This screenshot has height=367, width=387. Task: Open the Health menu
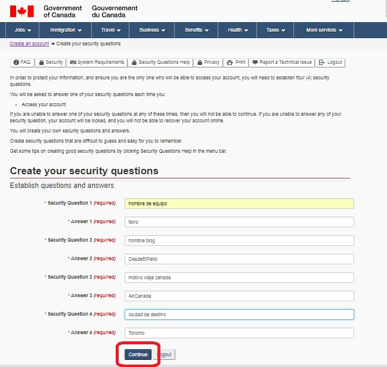pyautogui.click(x=237, y=30)
